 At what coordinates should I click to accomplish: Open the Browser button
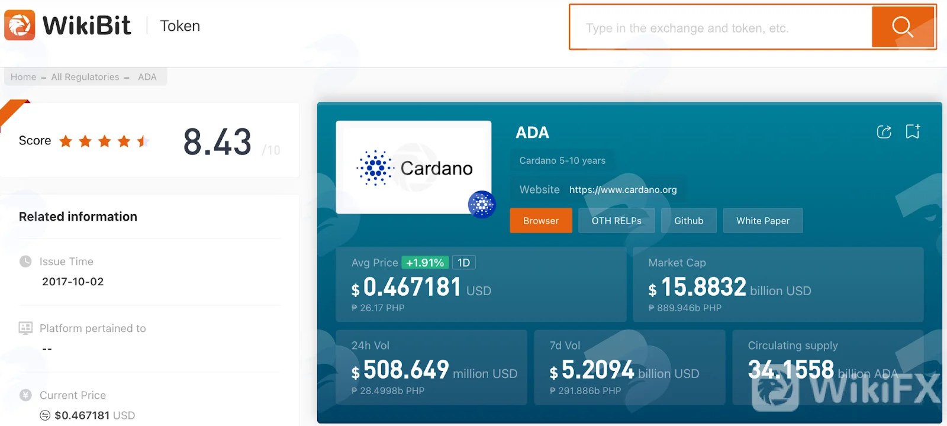(x=541, y=221)
